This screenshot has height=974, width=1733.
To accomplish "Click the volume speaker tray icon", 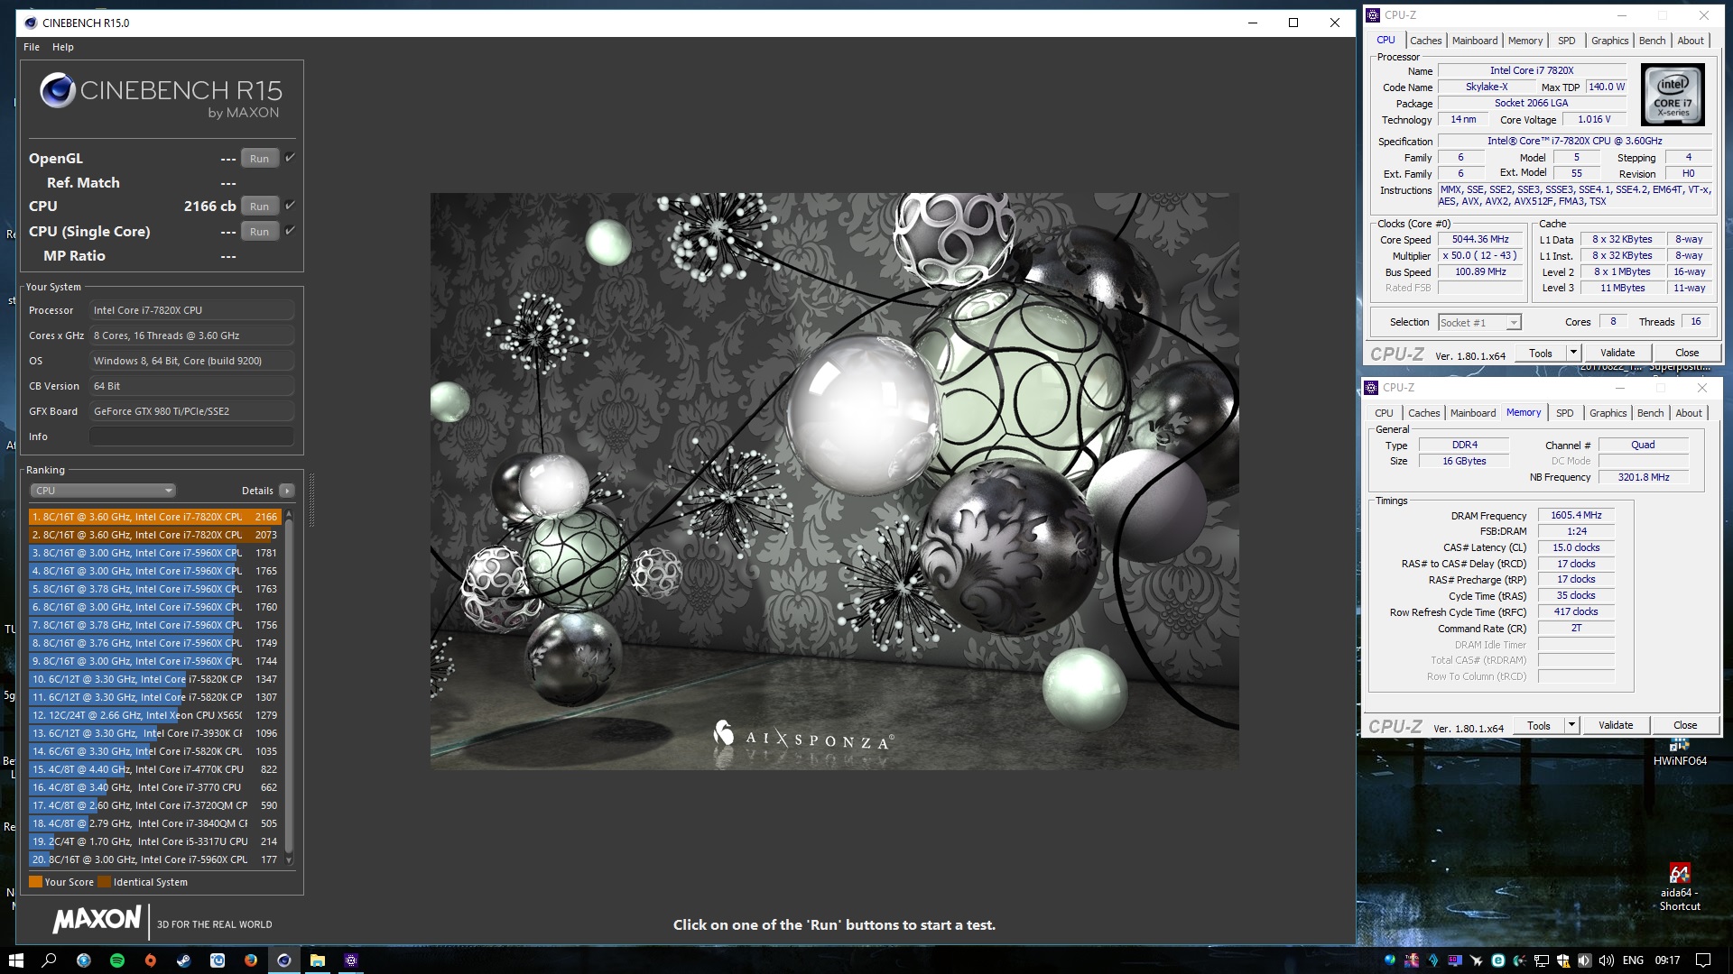I will click(x=1607, y=960).
